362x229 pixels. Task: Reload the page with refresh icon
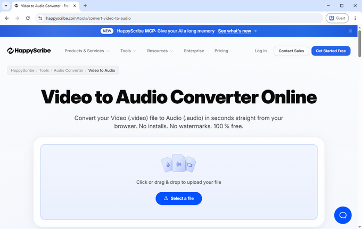(28, 18)
